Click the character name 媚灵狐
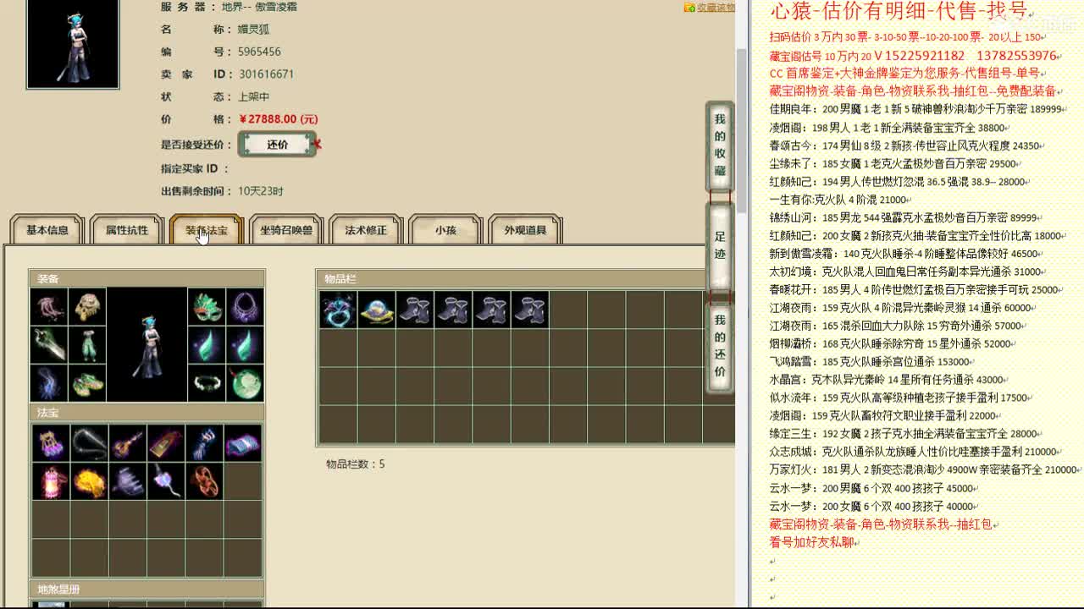This screenshot has width=1084, height=609. click(254, 29)
